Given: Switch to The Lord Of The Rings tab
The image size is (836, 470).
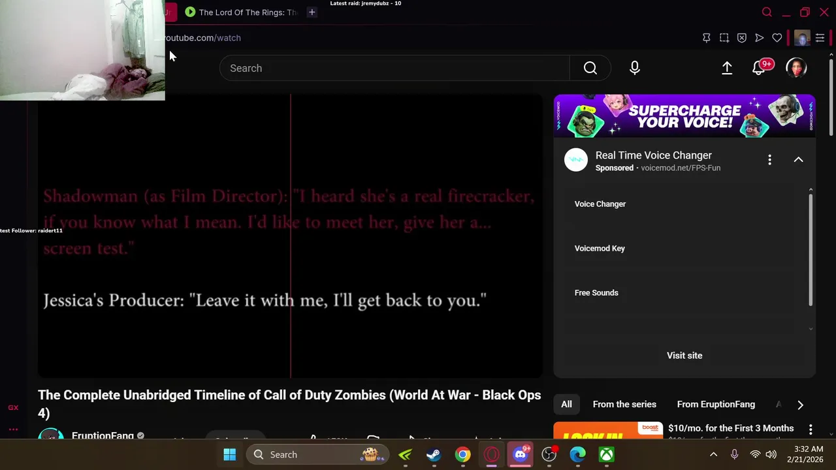Looking at the screenshot, I should click(241, 12).
